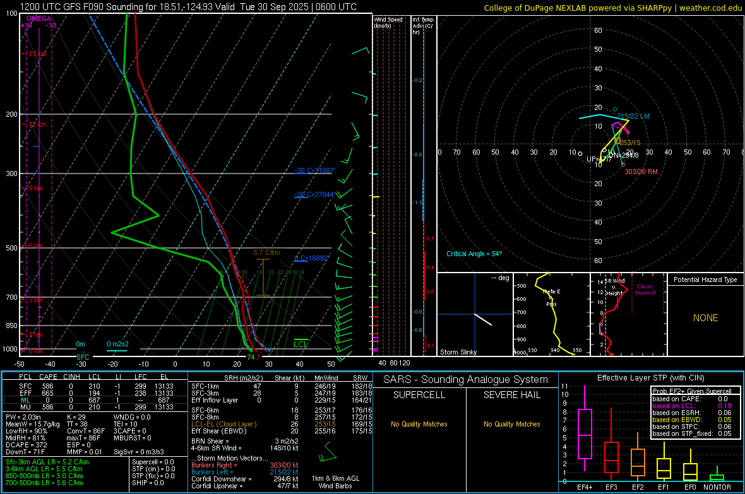Click the green LCL marker label
This screenshot has height=494, width=745.
[x=301, y=344]
